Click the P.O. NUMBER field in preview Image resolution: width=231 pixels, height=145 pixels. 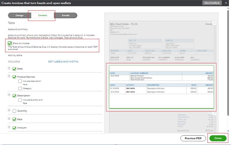click(x=164, y=59)
